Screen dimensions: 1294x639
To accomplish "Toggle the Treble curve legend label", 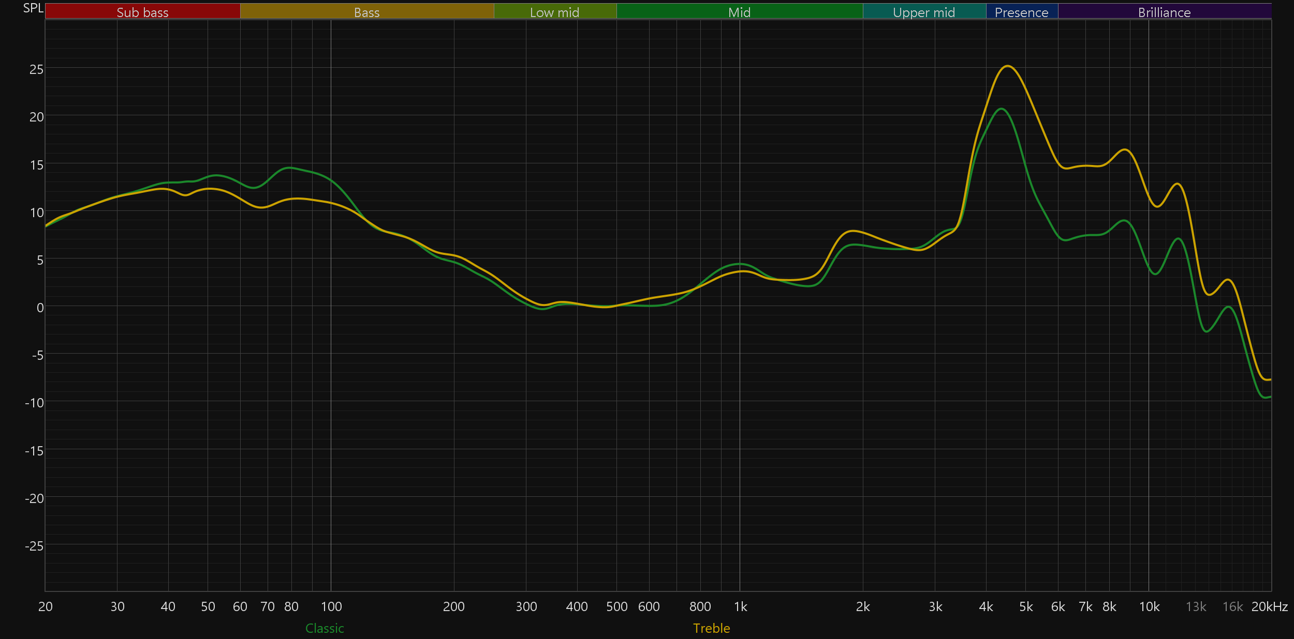I will pyautogui.click(x=711, y=628).
